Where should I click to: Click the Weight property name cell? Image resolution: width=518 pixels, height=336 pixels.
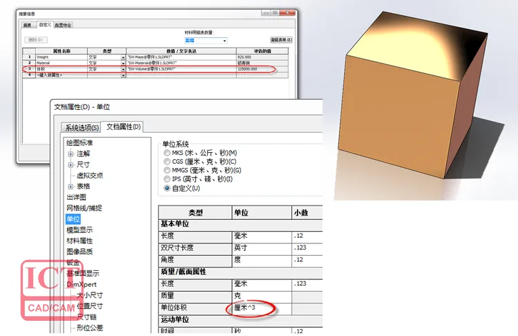(x=61, y=57)
